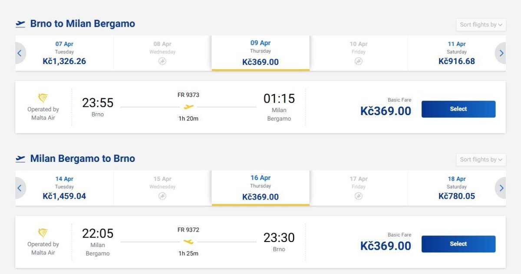Click the no-flight icon under 17 Apr

pos(359,196)
